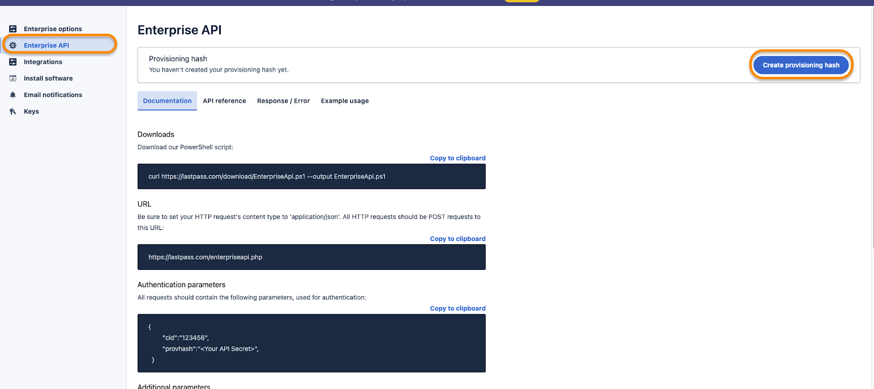Open the Example usage tab
Viewport: 874px width, 389px height.
(x=345, y=101)
